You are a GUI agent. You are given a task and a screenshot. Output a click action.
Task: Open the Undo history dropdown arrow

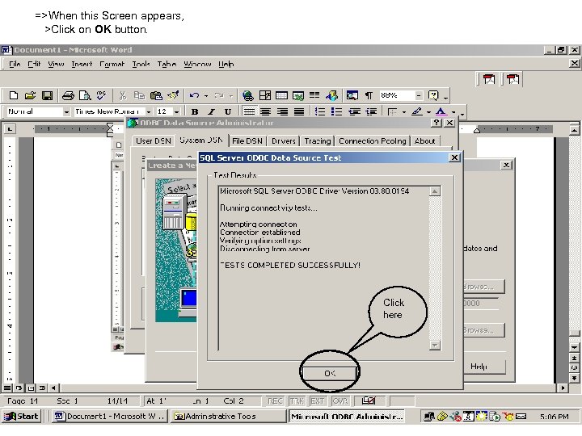pos(206,96)
